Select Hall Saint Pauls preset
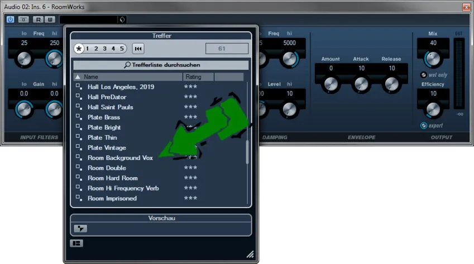 (110, 107)
